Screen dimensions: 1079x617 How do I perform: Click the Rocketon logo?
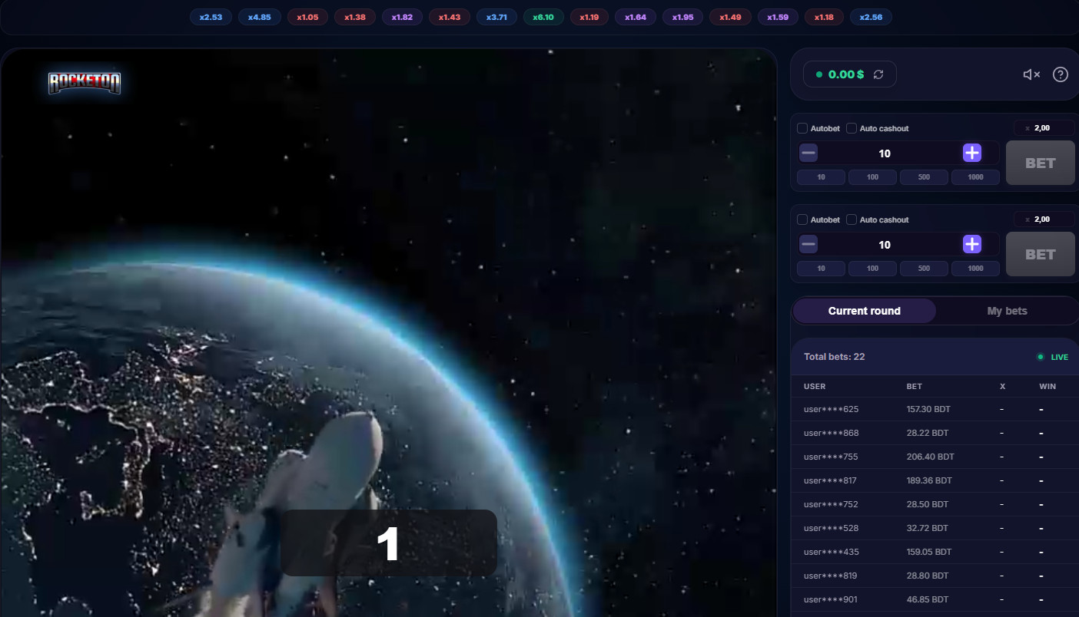tap(85, 83)
